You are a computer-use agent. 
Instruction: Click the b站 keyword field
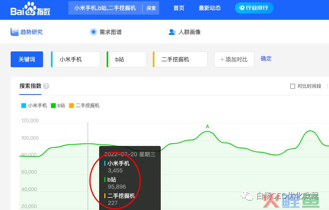pos(126,59)
